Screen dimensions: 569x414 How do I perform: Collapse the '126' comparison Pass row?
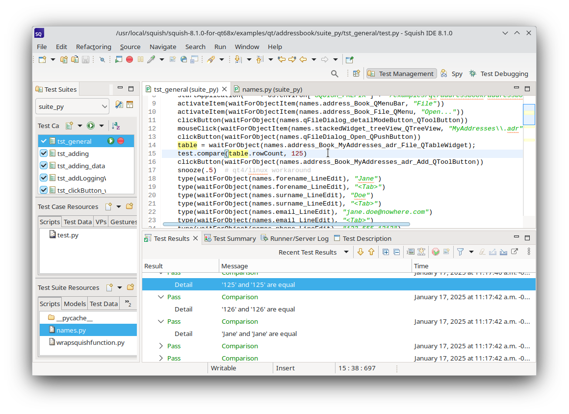[161, 297]
